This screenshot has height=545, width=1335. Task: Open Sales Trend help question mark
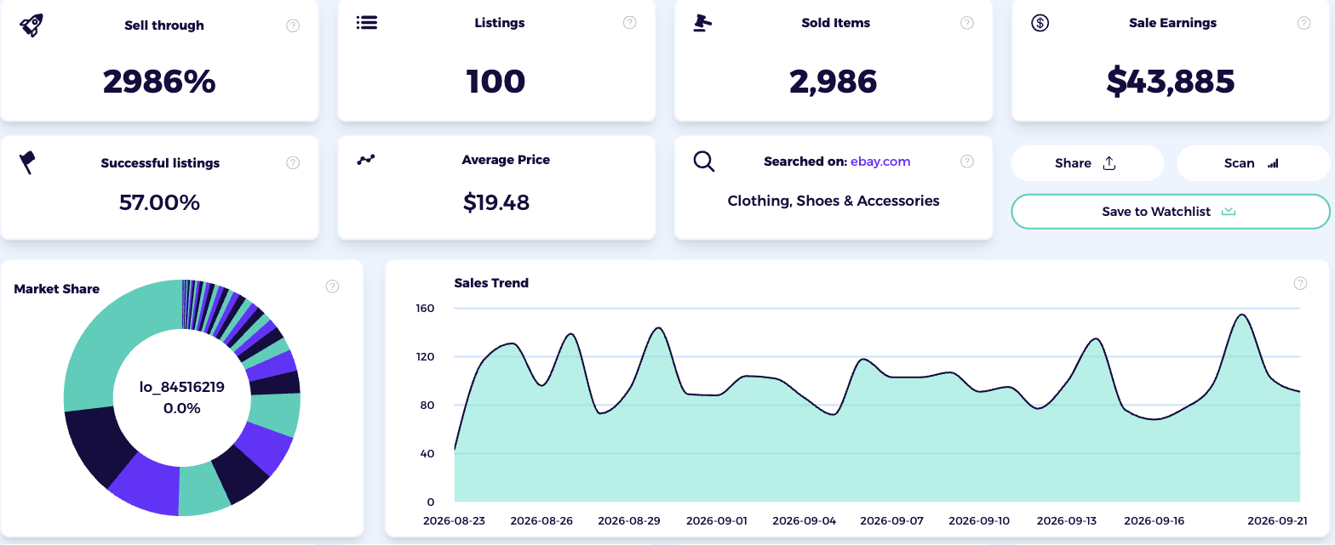pyautogui.click(x=1300, y=283)
